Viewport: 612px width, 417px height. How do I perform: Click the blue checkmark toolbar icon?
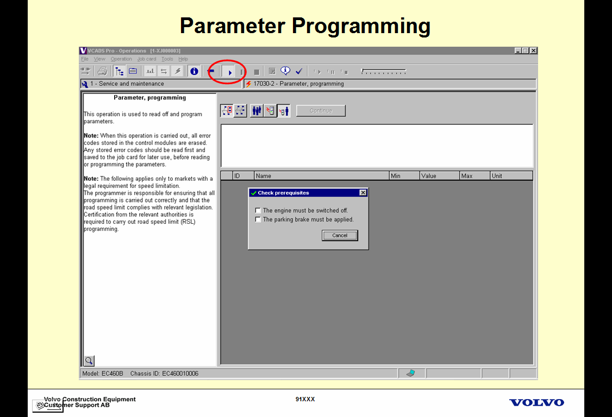point(299,71)
